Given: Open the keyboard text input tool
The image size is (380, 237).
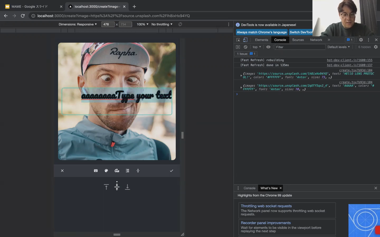Looking at the screenshot, I should [x=96, y=171].
